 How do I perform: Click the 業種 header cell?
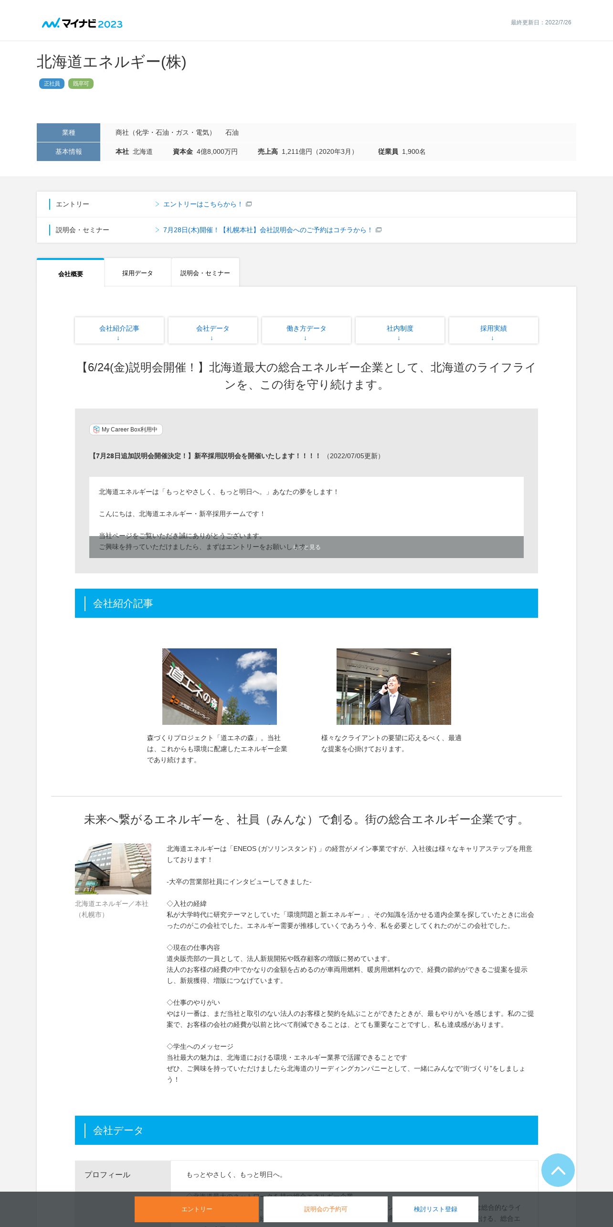tap(68, 132)
